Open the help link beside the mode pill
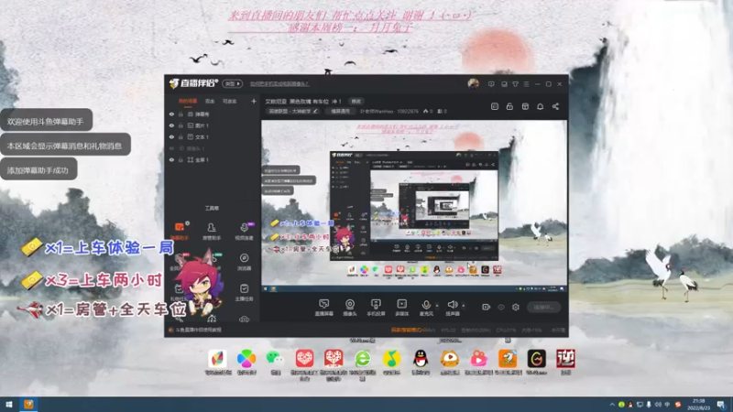The width and height of the screenshot is (733, 412). 279,84
